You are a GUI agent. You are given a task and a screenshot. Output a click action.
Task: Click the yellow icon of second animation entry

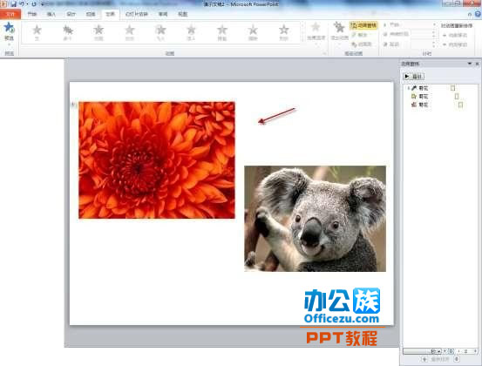coord(414,97)
